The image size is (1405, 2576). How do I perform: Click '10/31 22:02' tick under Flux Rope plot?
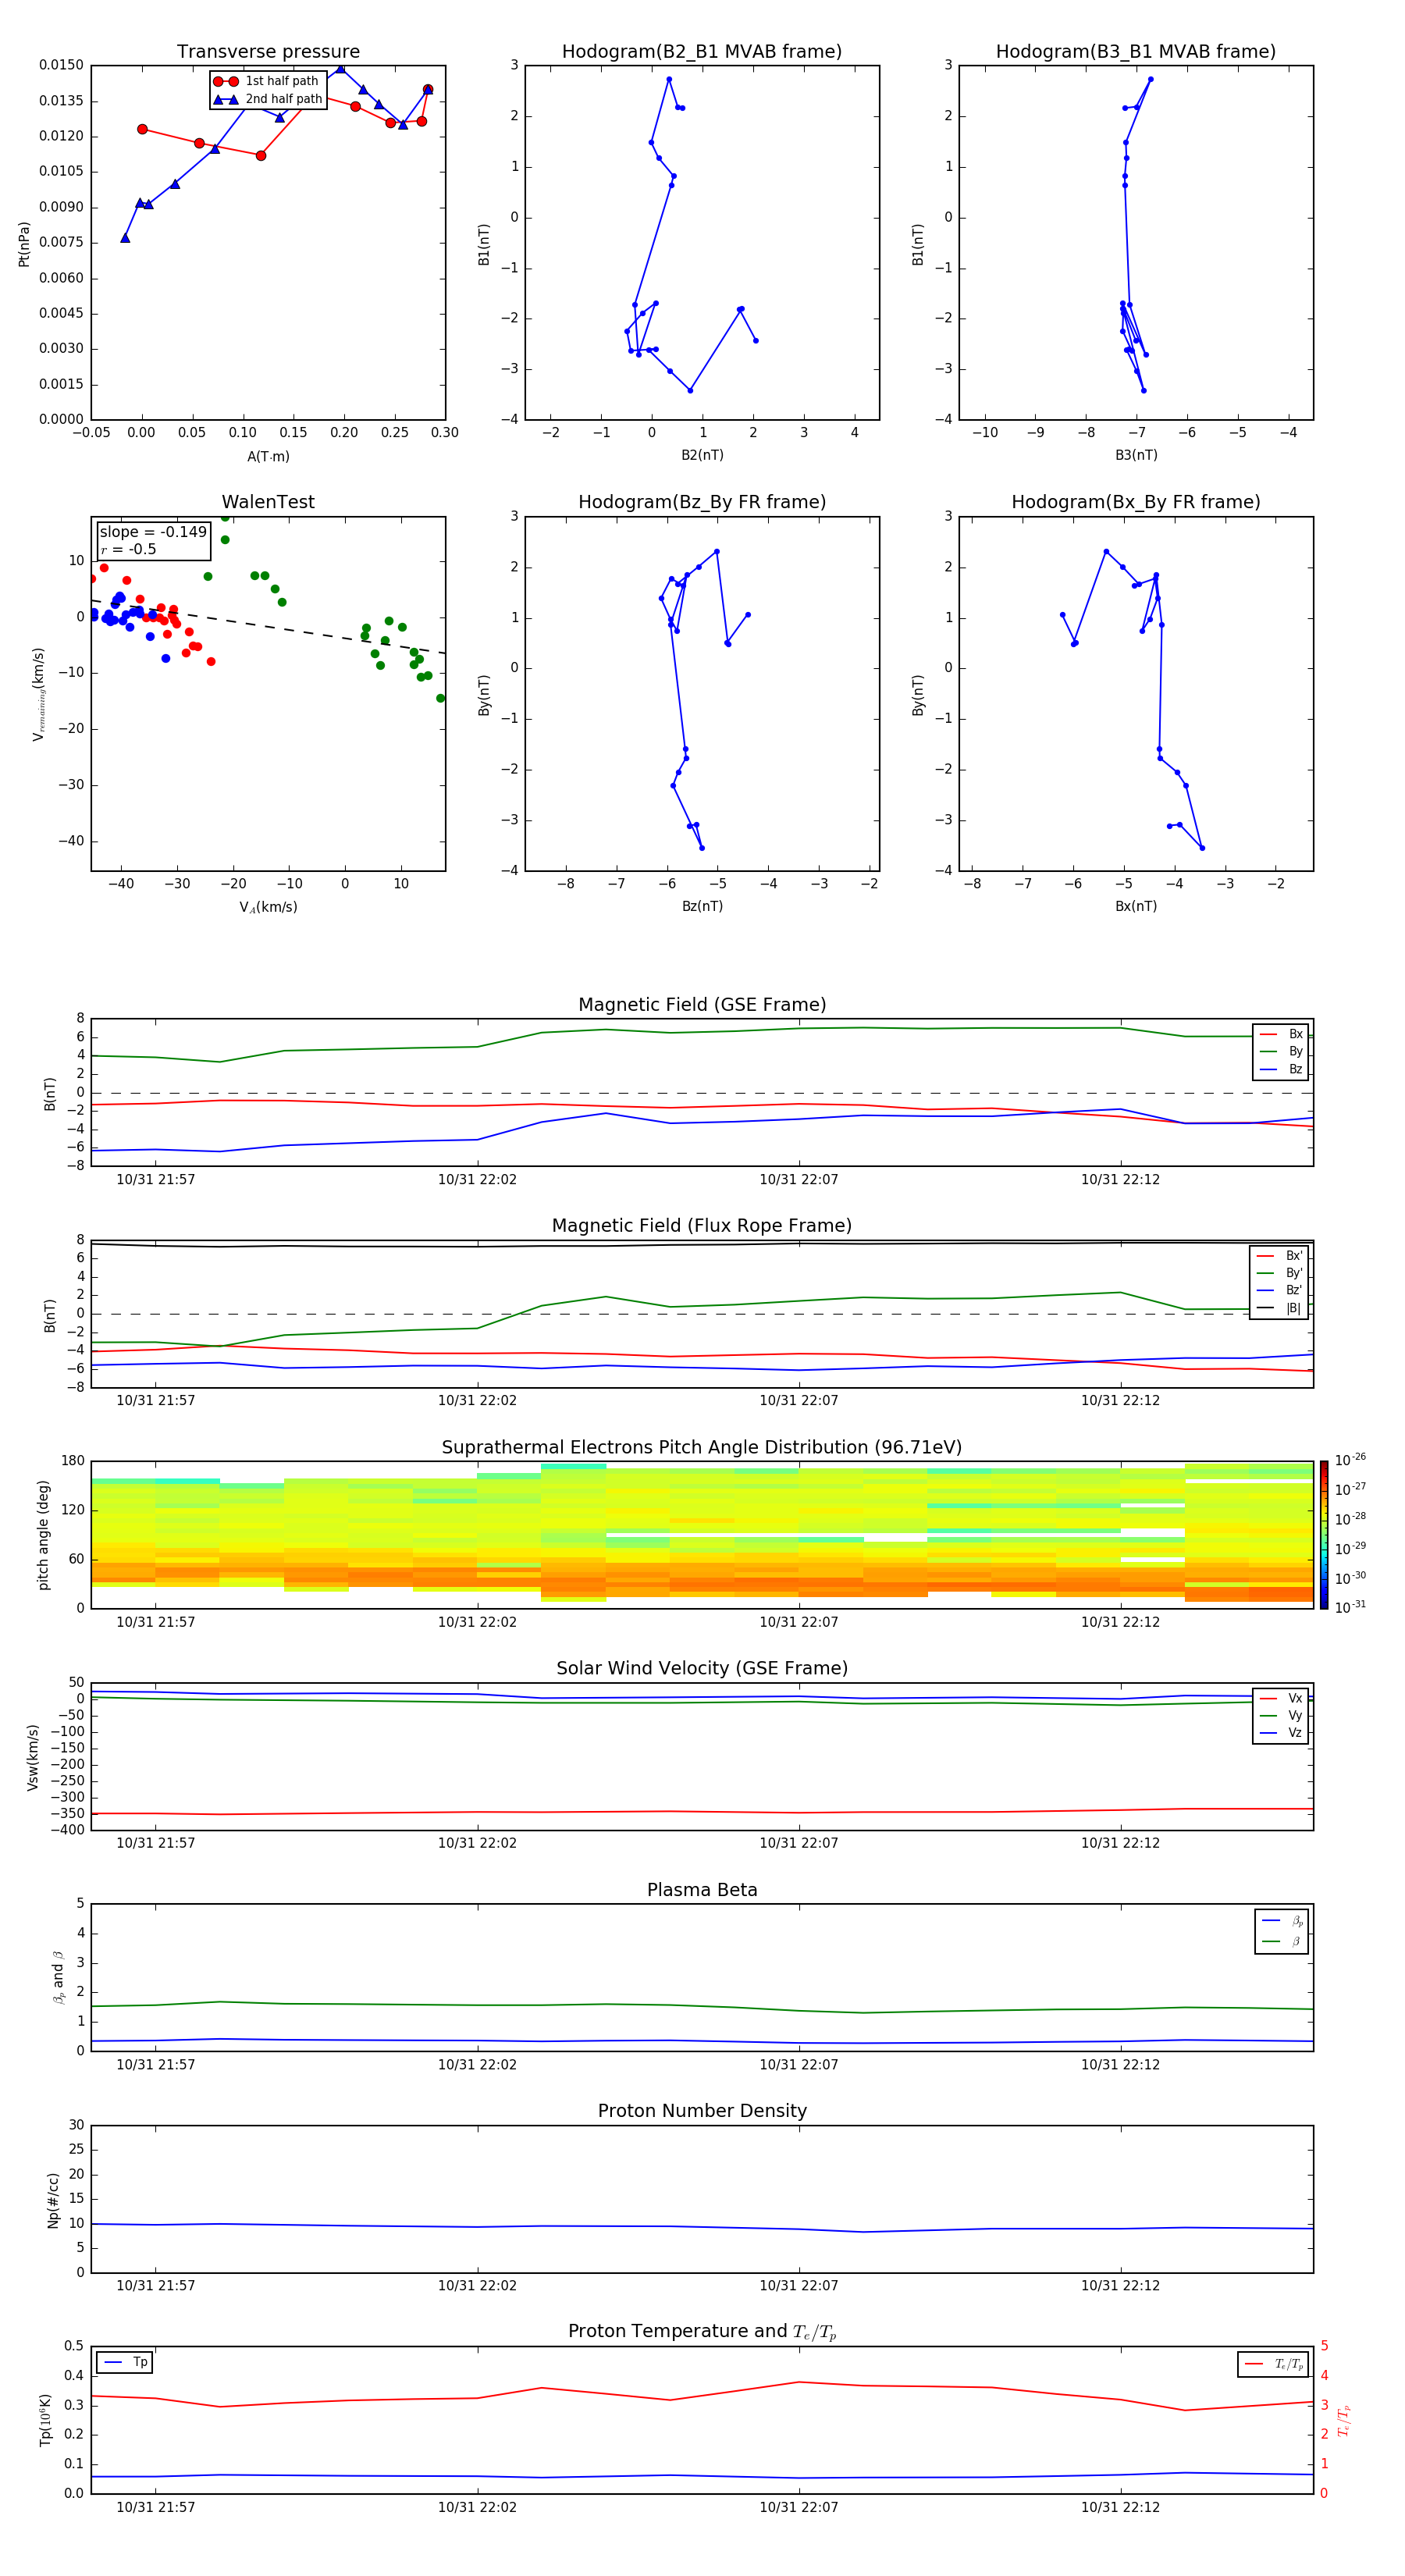click(x=477, y=1401)
